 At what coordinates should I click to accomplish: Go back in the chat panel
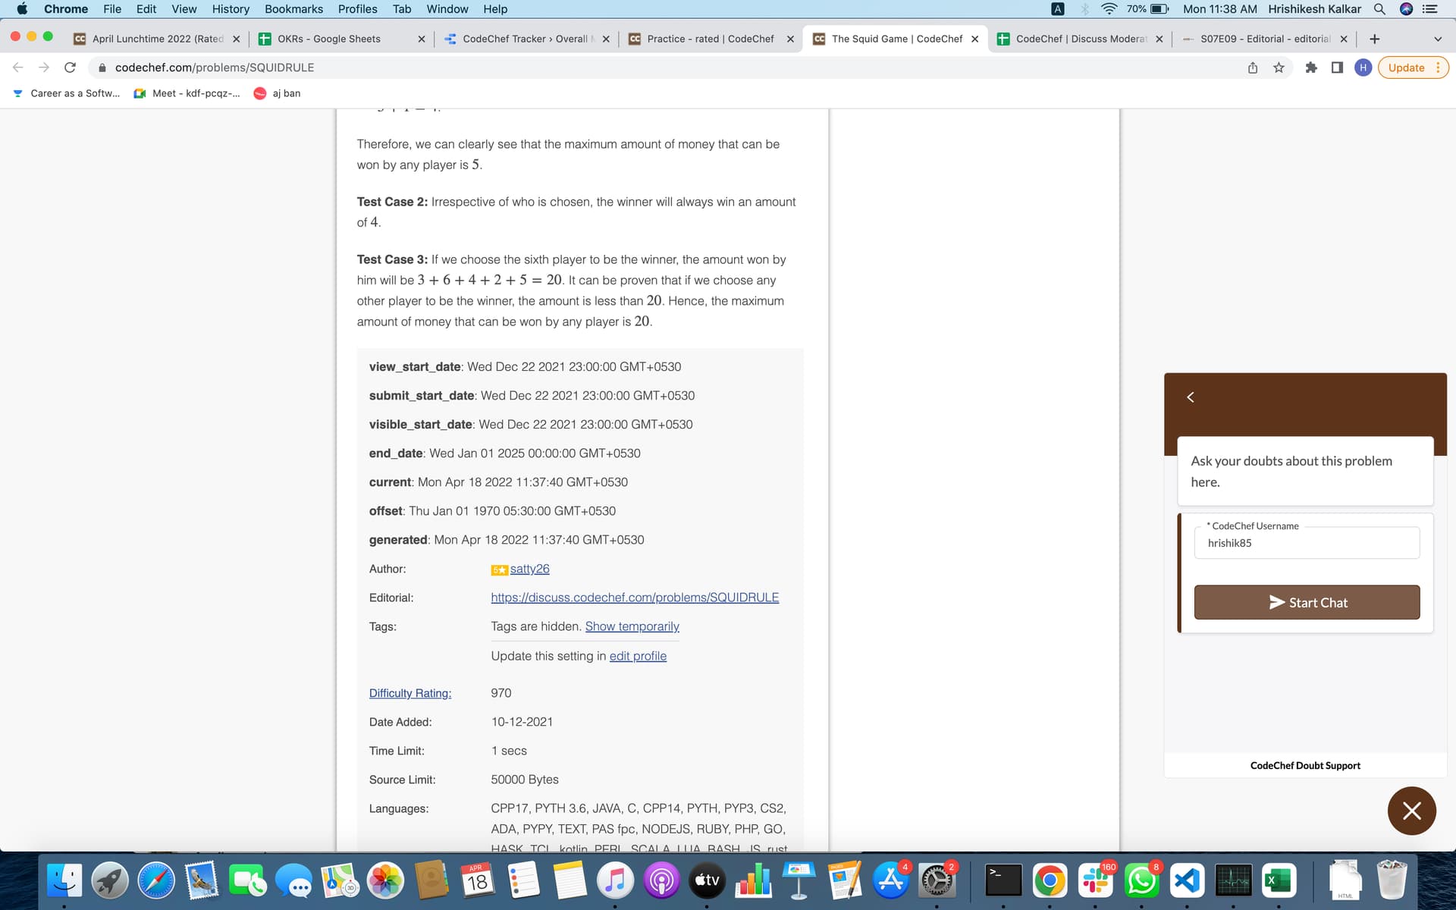[1191, 397]
